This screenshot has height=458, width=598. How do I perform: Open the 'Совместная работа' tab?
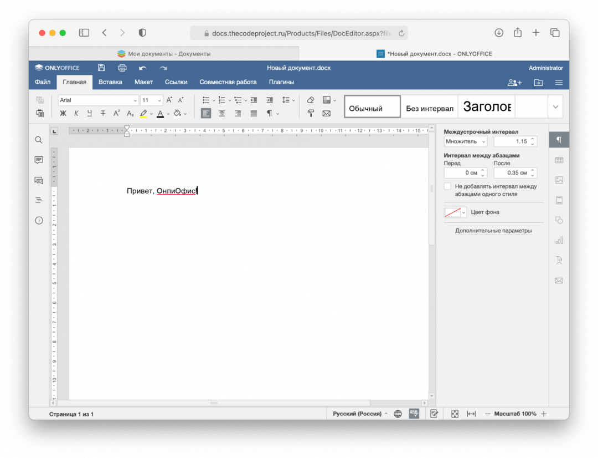pyautogui.click(x=228, y=82)
